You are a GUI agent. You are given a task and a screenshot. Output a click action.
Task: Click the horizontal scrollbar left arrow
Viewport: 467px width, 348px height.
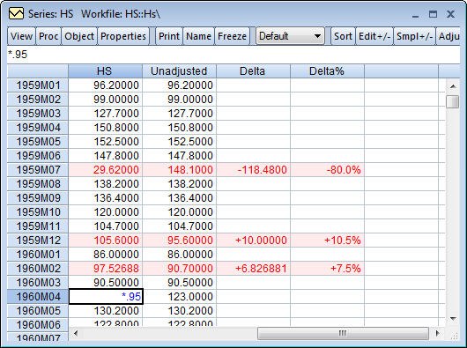coord(76,333)
